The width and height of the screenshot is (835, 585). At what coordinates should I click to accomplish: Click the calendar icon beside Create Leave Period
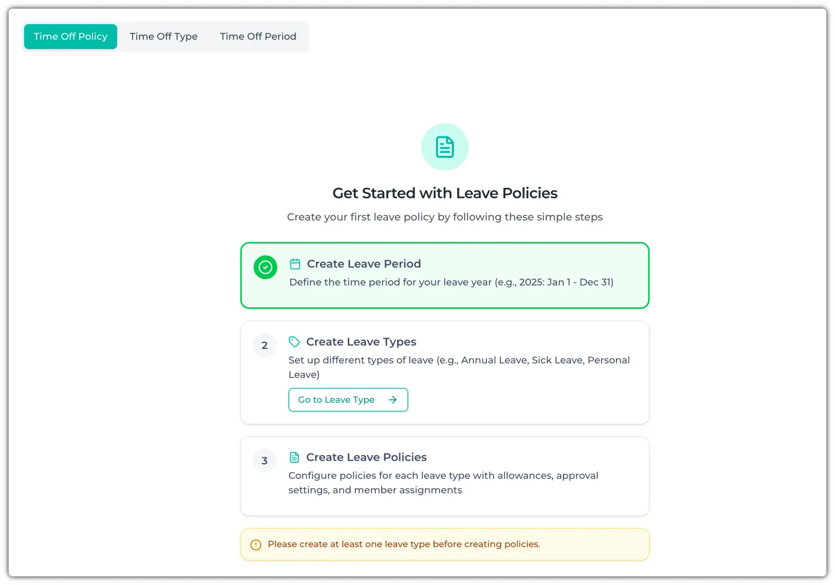[x=295, y=264]
